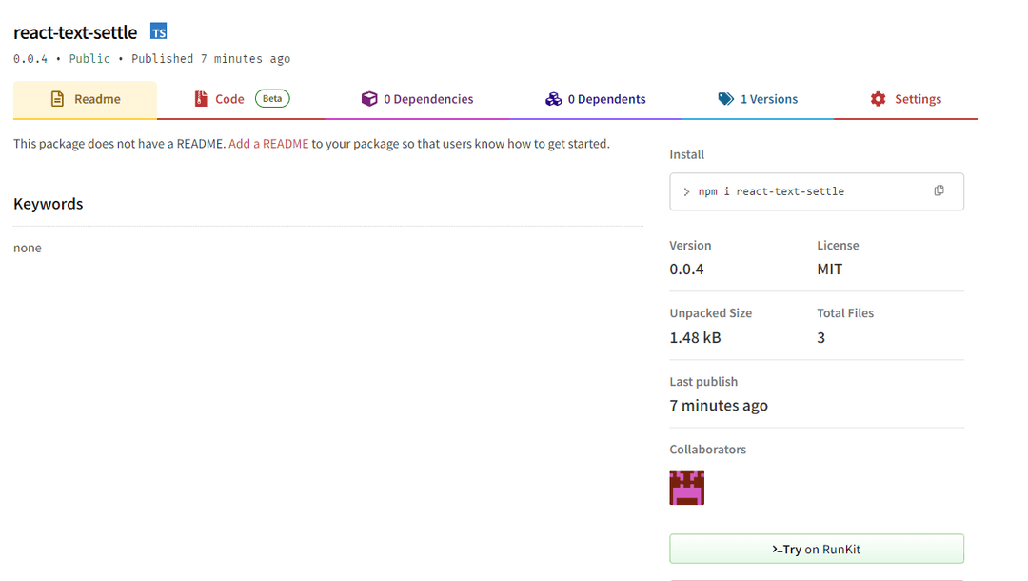Open the collaborator pixel avatar
This screenshot has height=581, width=1028.
(686, 488)
